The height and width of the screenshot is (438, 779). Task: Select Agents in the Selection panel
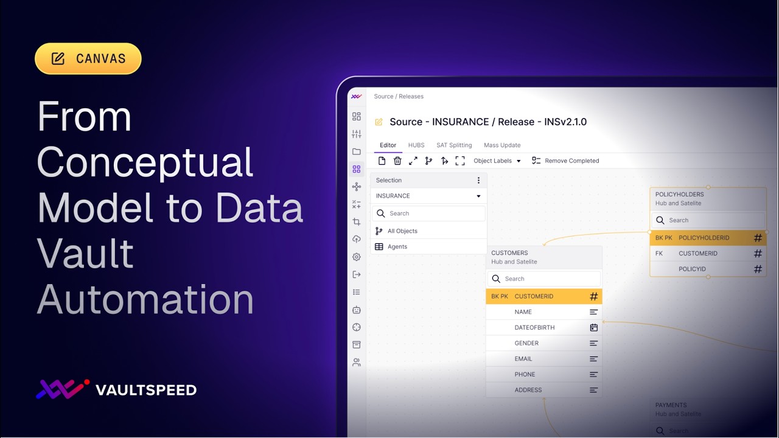[x=428, y=246]
